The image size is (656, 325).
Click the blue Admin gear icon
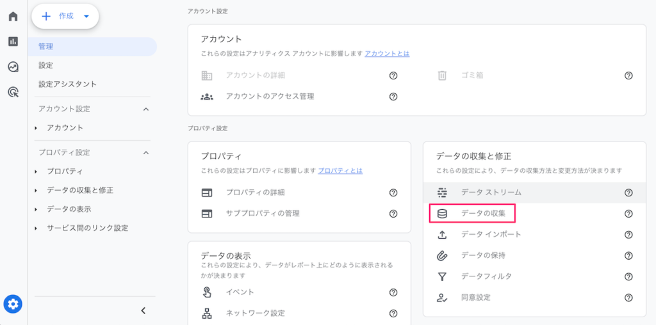point(13,304)
